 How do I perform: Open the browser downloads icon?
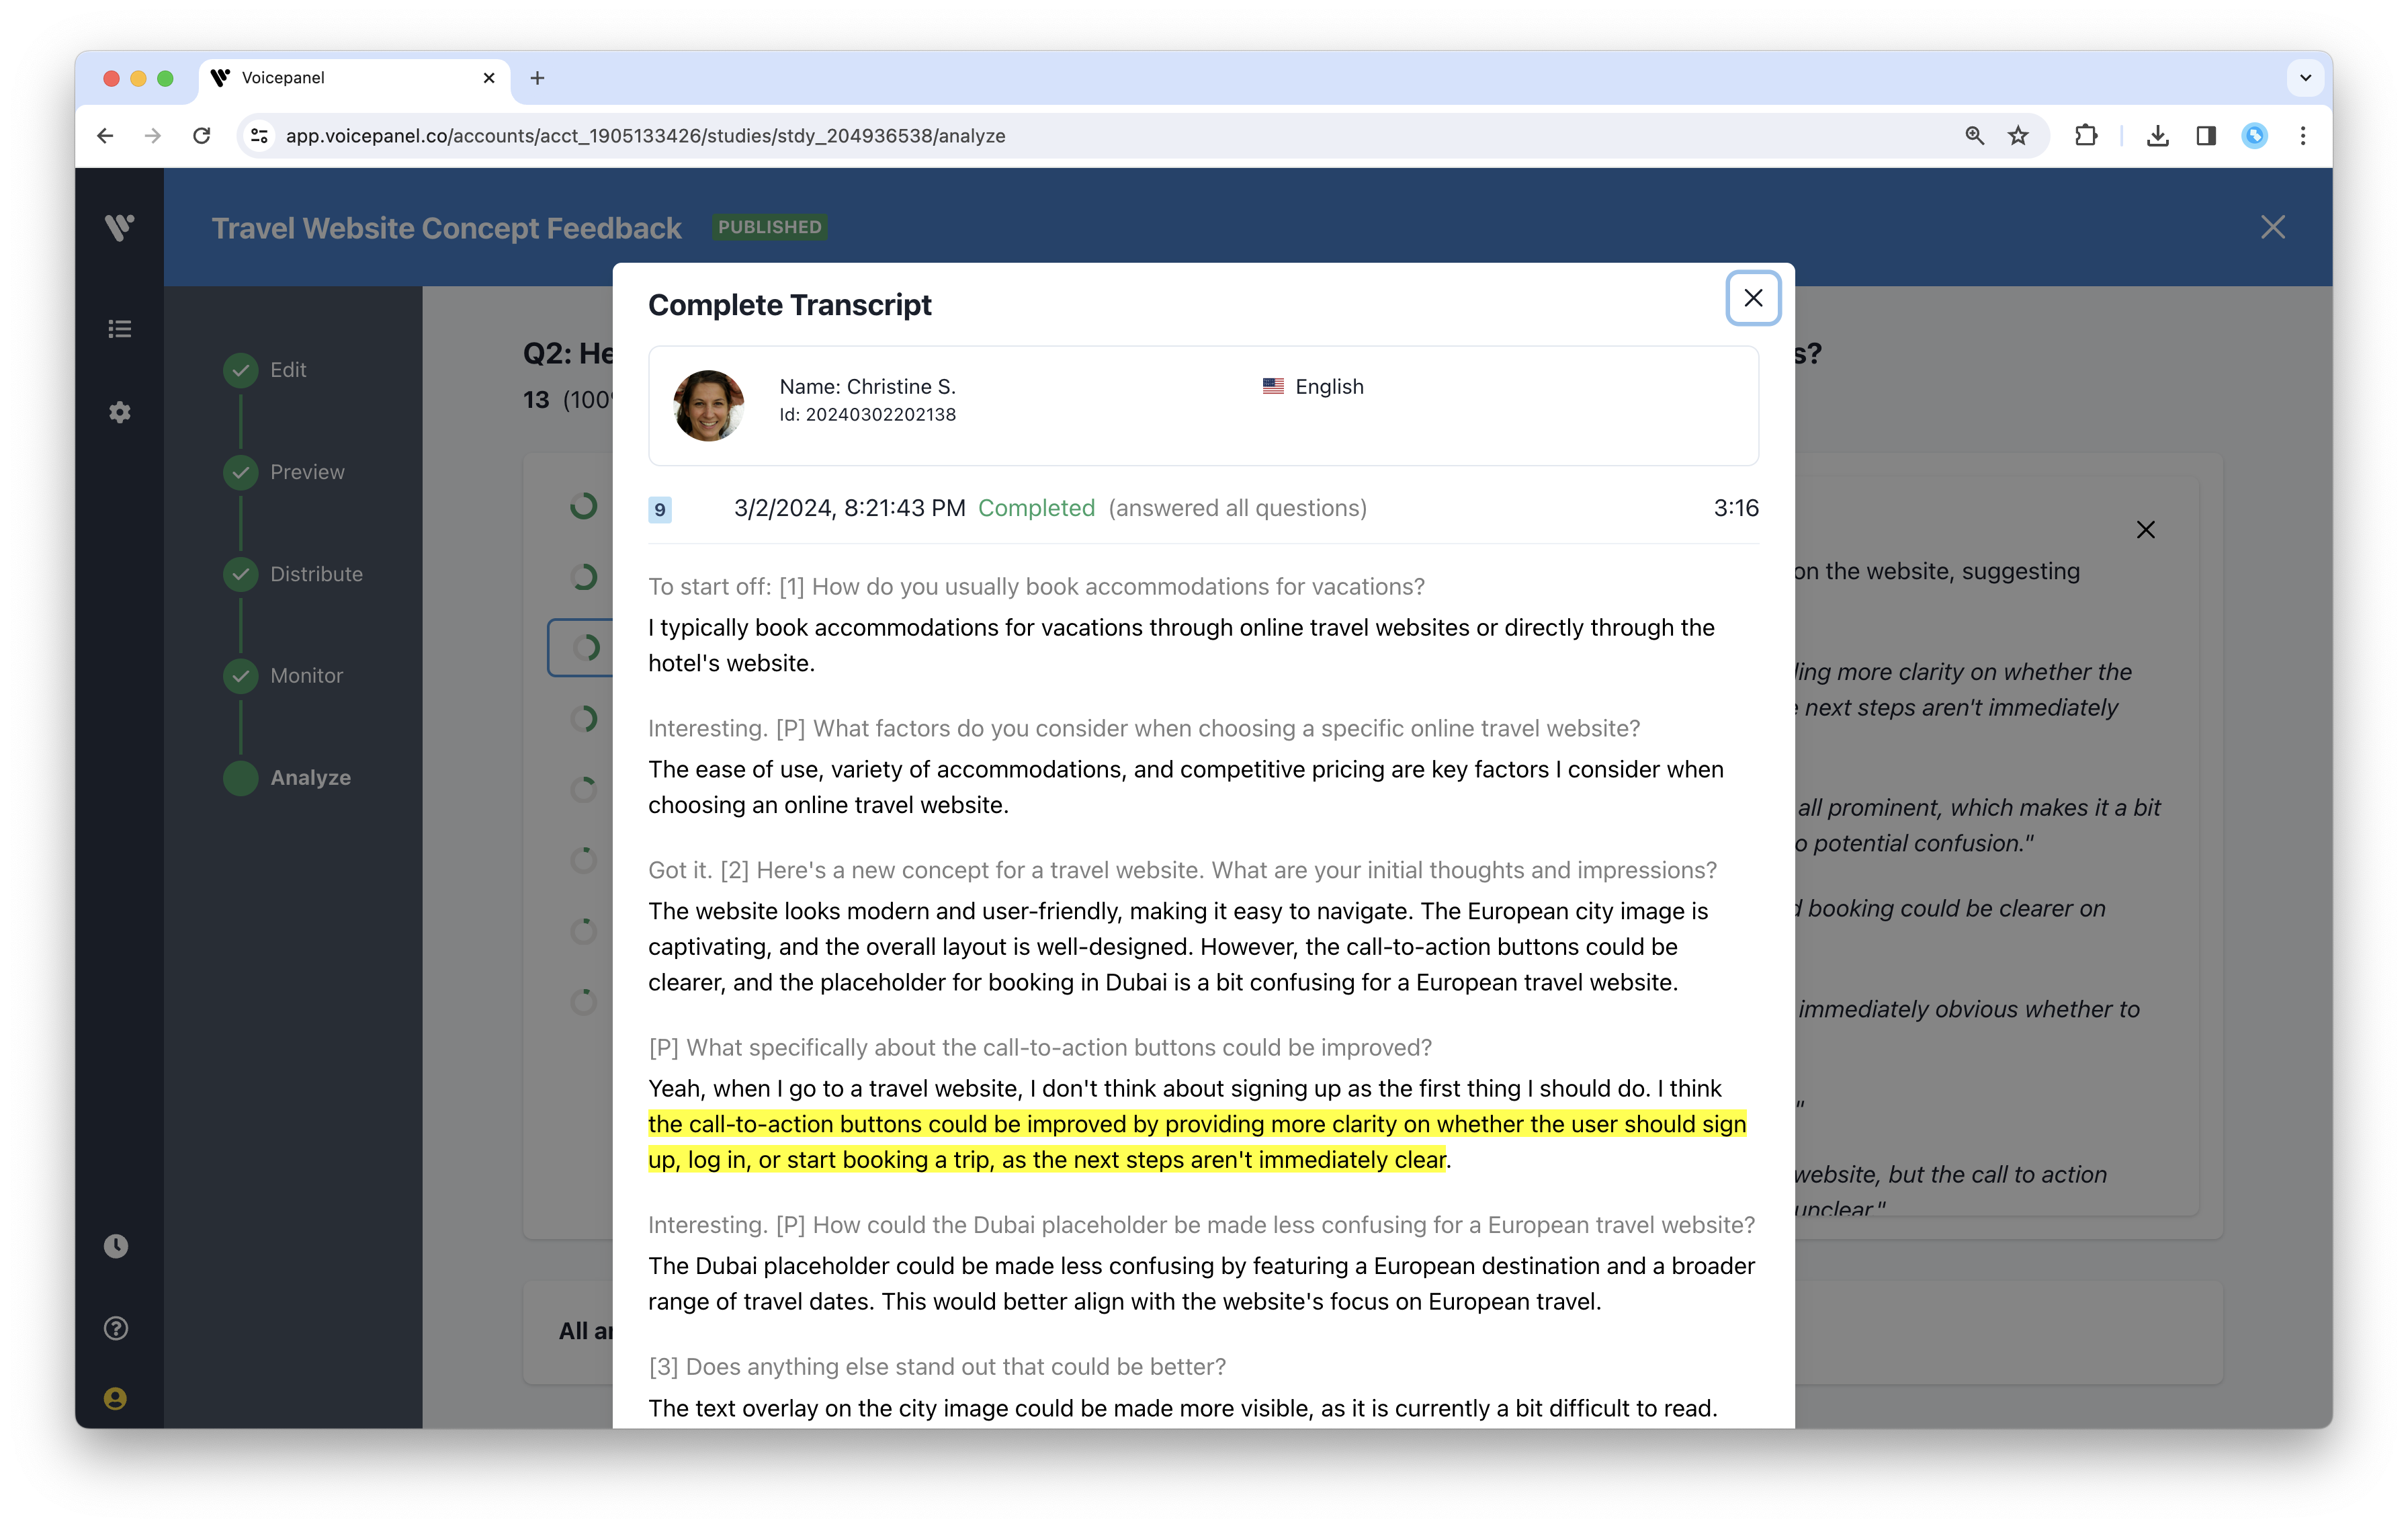coord(2157,136)
